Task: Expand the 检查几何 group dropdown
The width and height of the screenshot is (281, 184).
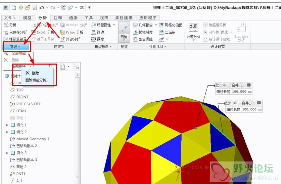Action: pyautogui.click(x=158, y=47)
